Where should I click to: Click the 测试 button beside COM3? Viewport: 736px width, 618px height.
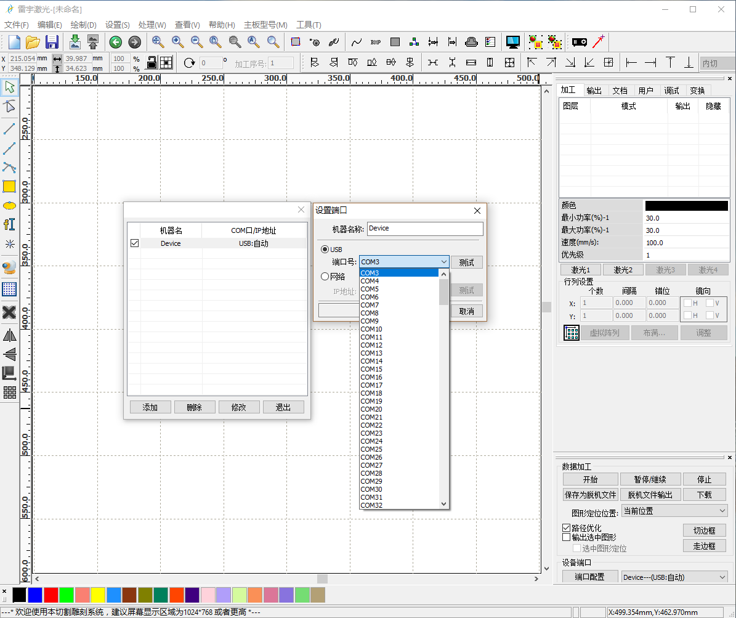(x=467, y=262)
